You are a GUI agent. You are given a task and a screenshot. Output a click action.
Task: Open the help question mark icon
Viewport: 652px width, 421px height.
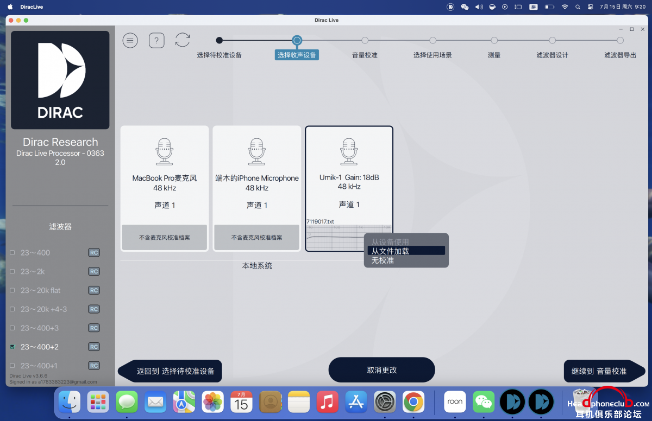tap(156, 40)
